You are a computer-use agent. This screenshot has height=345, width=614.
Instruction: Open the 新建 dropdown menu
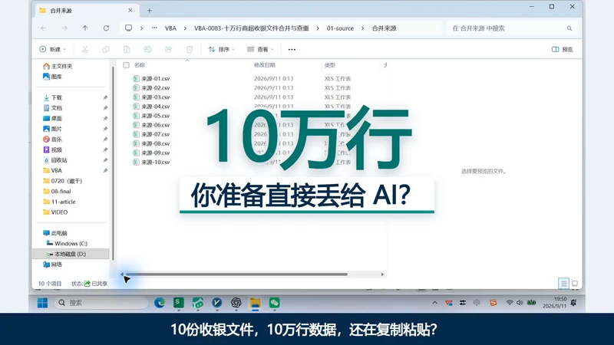click(52, 49)
